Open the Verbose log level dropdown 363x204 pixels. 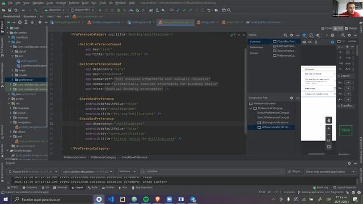tap(127, 171)
